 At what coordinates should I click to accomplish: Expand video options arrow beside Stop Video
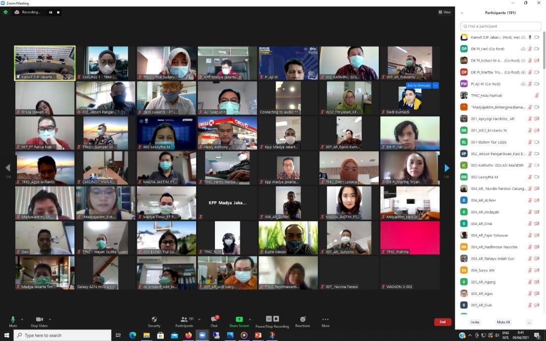[x=50, y=319]
